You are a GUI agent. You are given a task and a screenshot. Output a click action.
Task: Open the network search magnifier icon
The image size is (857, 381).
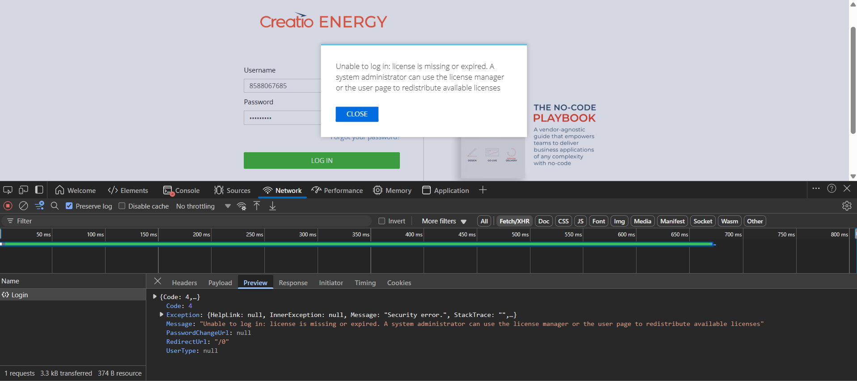(55, 206)
